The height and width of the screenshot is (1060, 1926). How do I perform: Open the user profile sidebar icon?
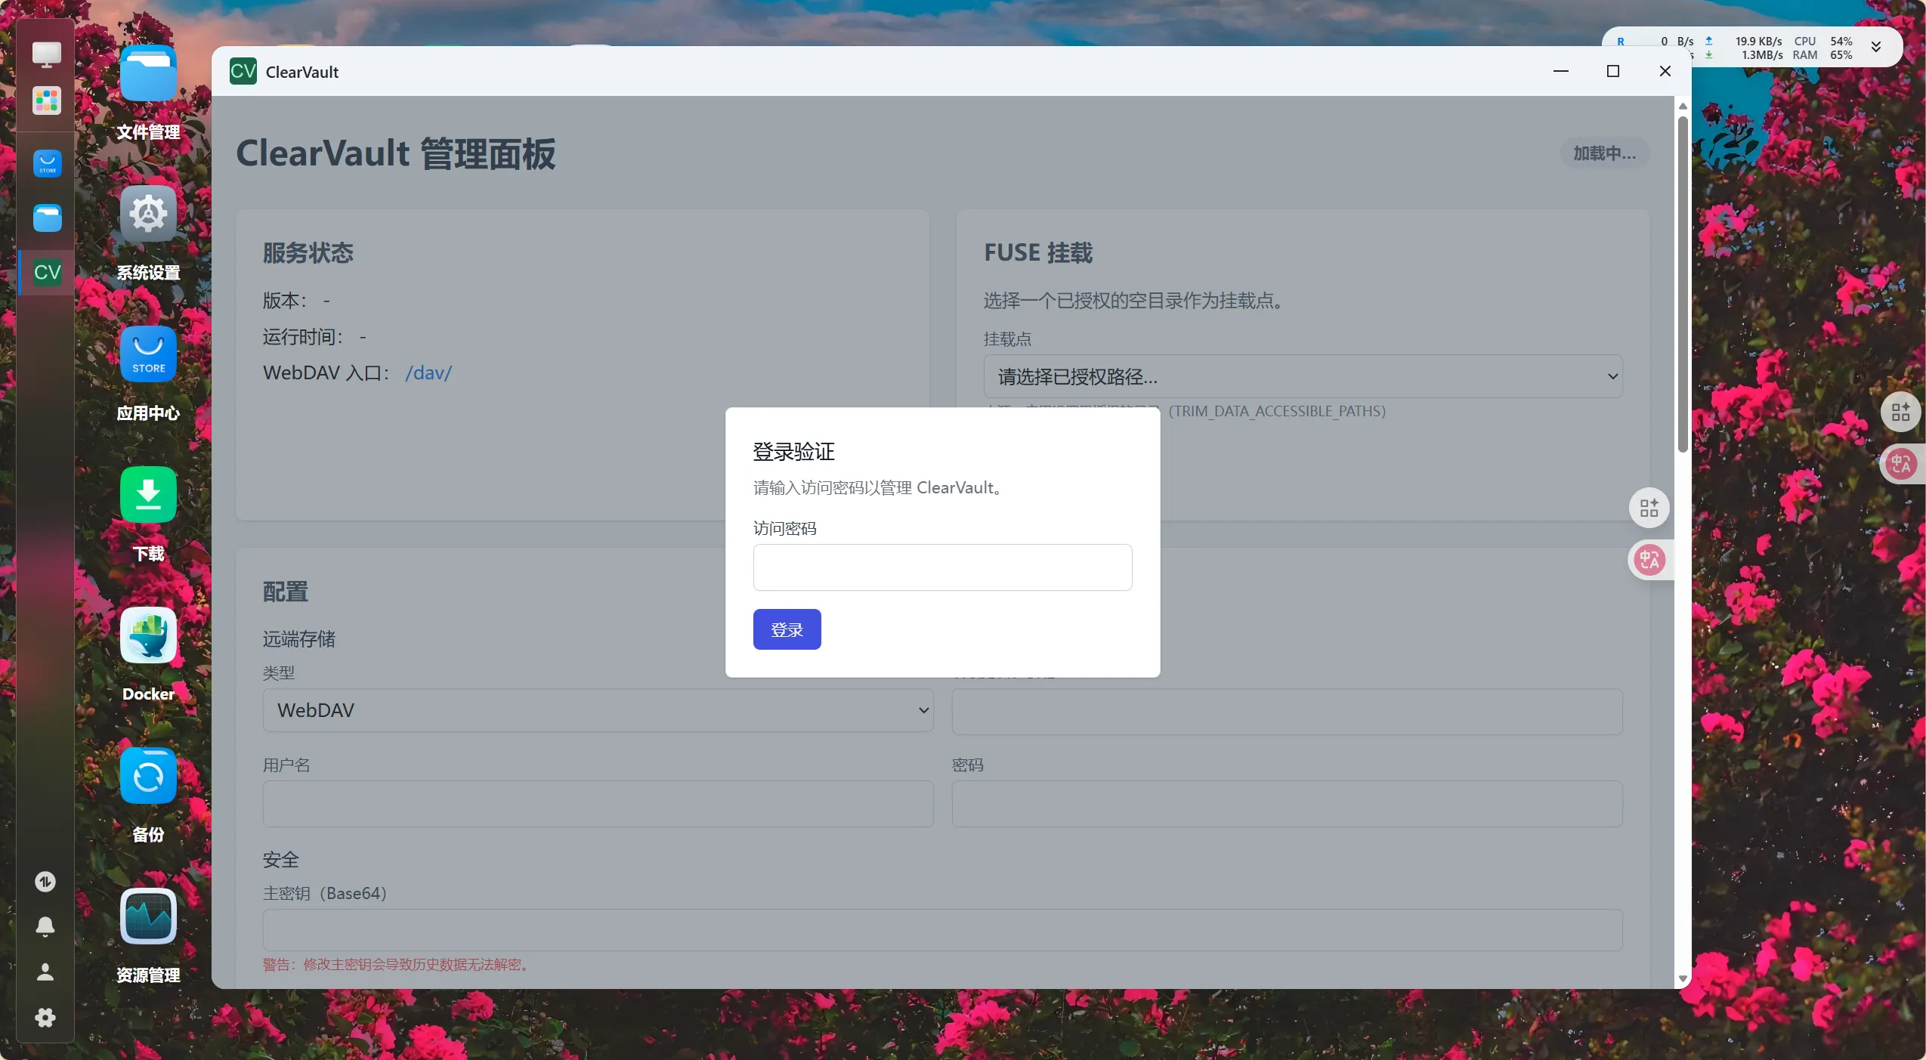(x=45, y=972)
